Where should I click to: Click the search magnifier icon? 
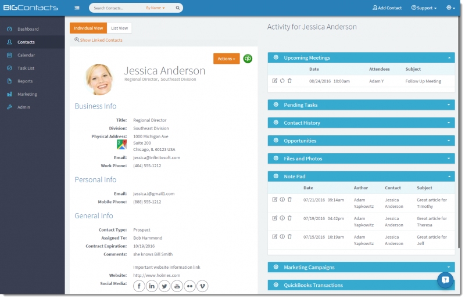point(178,8)
